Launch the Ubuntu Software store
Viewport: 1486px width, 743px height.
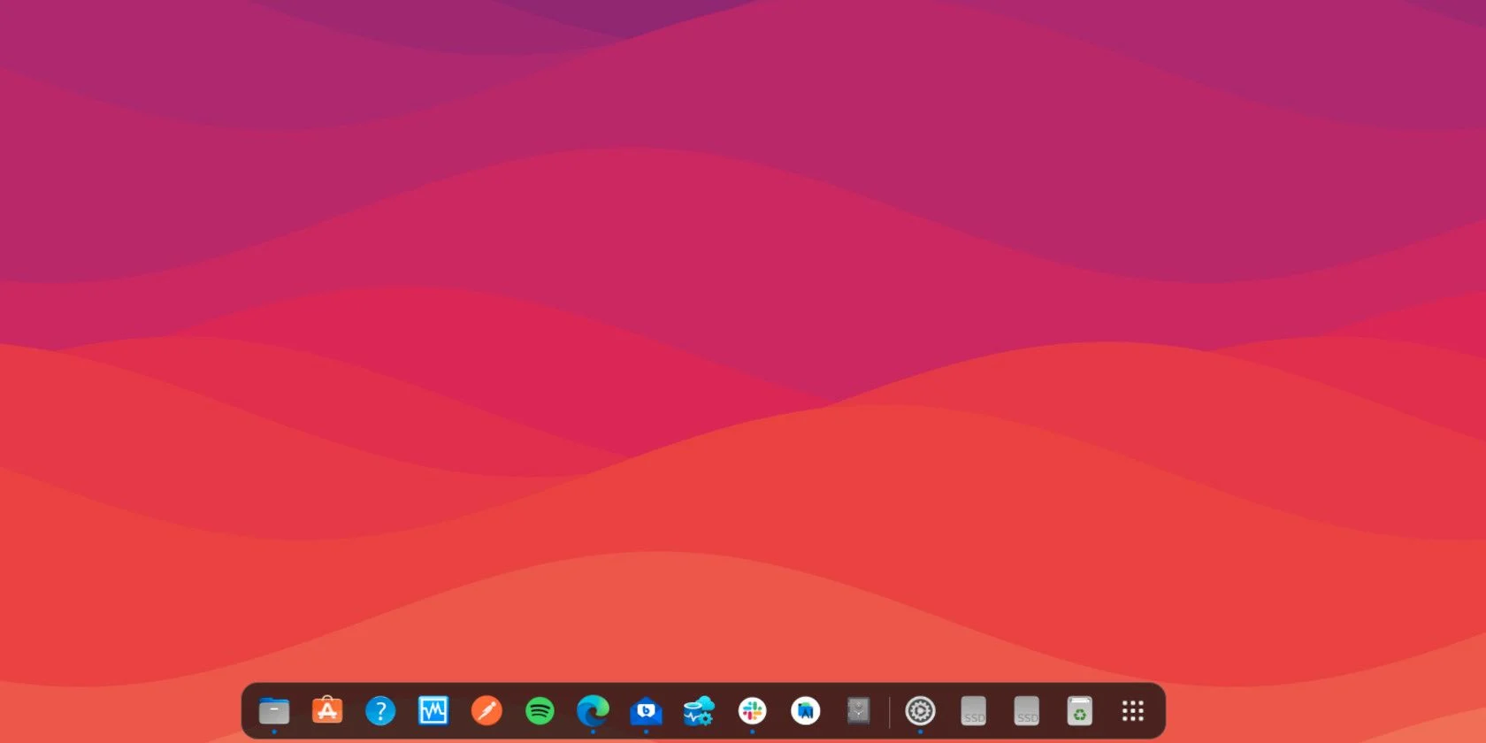pos(327,710)
